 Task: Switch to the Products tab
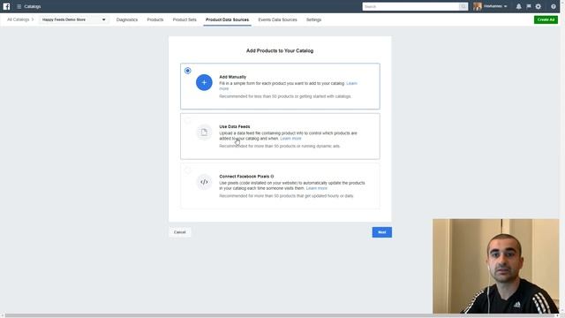(x=155, y=19)
